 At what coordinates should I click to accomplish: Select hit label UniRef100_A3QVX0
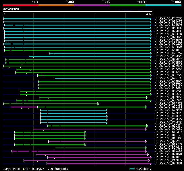168,101
